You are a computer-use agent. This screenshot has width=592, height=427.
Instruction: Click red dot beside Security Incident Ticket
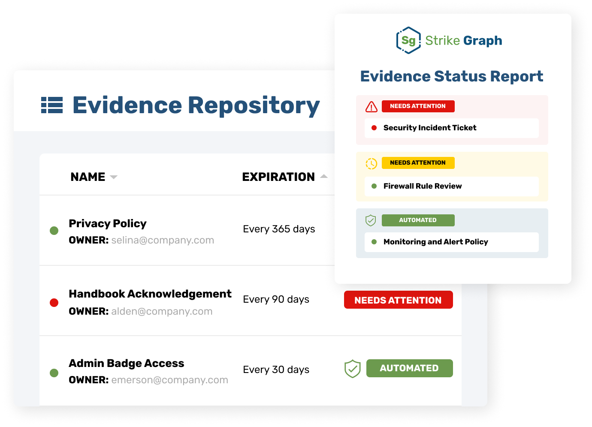tap(374, 128)
